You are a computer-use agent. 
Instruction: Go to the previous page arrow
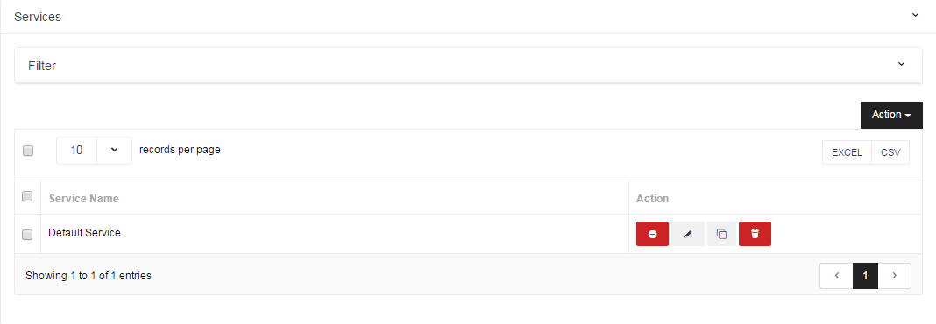(836, 276)
